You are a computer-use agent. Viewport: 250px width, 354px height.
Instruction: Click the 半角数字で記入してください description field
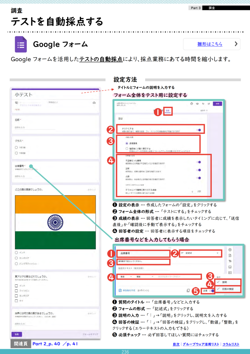pyautogui.click(x=143, y=262)
